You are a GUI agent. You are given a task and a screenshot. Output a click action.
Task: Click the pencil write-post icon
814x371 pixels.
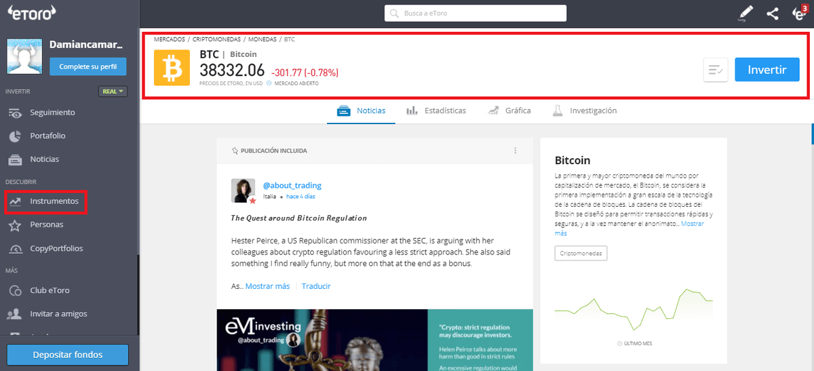coord(746,13)
